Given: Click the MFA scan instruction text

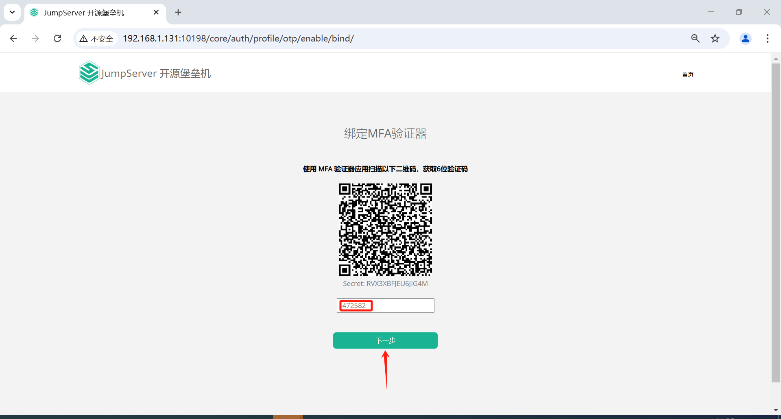Looking at the screenshot, I should [x=385, y=169].
